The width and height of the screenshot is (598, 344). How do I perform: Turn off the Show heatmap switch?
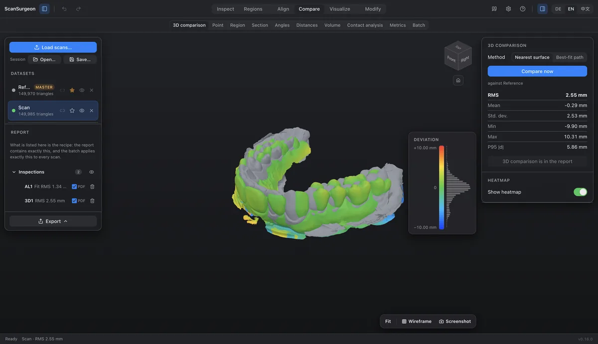pyautogui.click(x=580, y=192)
